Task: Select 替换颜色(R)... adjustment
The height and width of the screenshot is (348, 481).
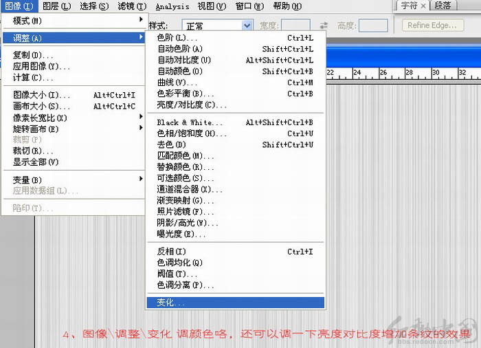Action: 236,167
